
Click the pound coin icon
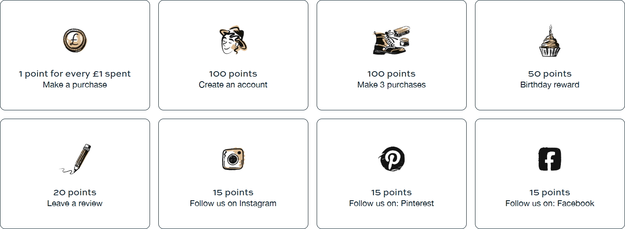tap(75, 40)
